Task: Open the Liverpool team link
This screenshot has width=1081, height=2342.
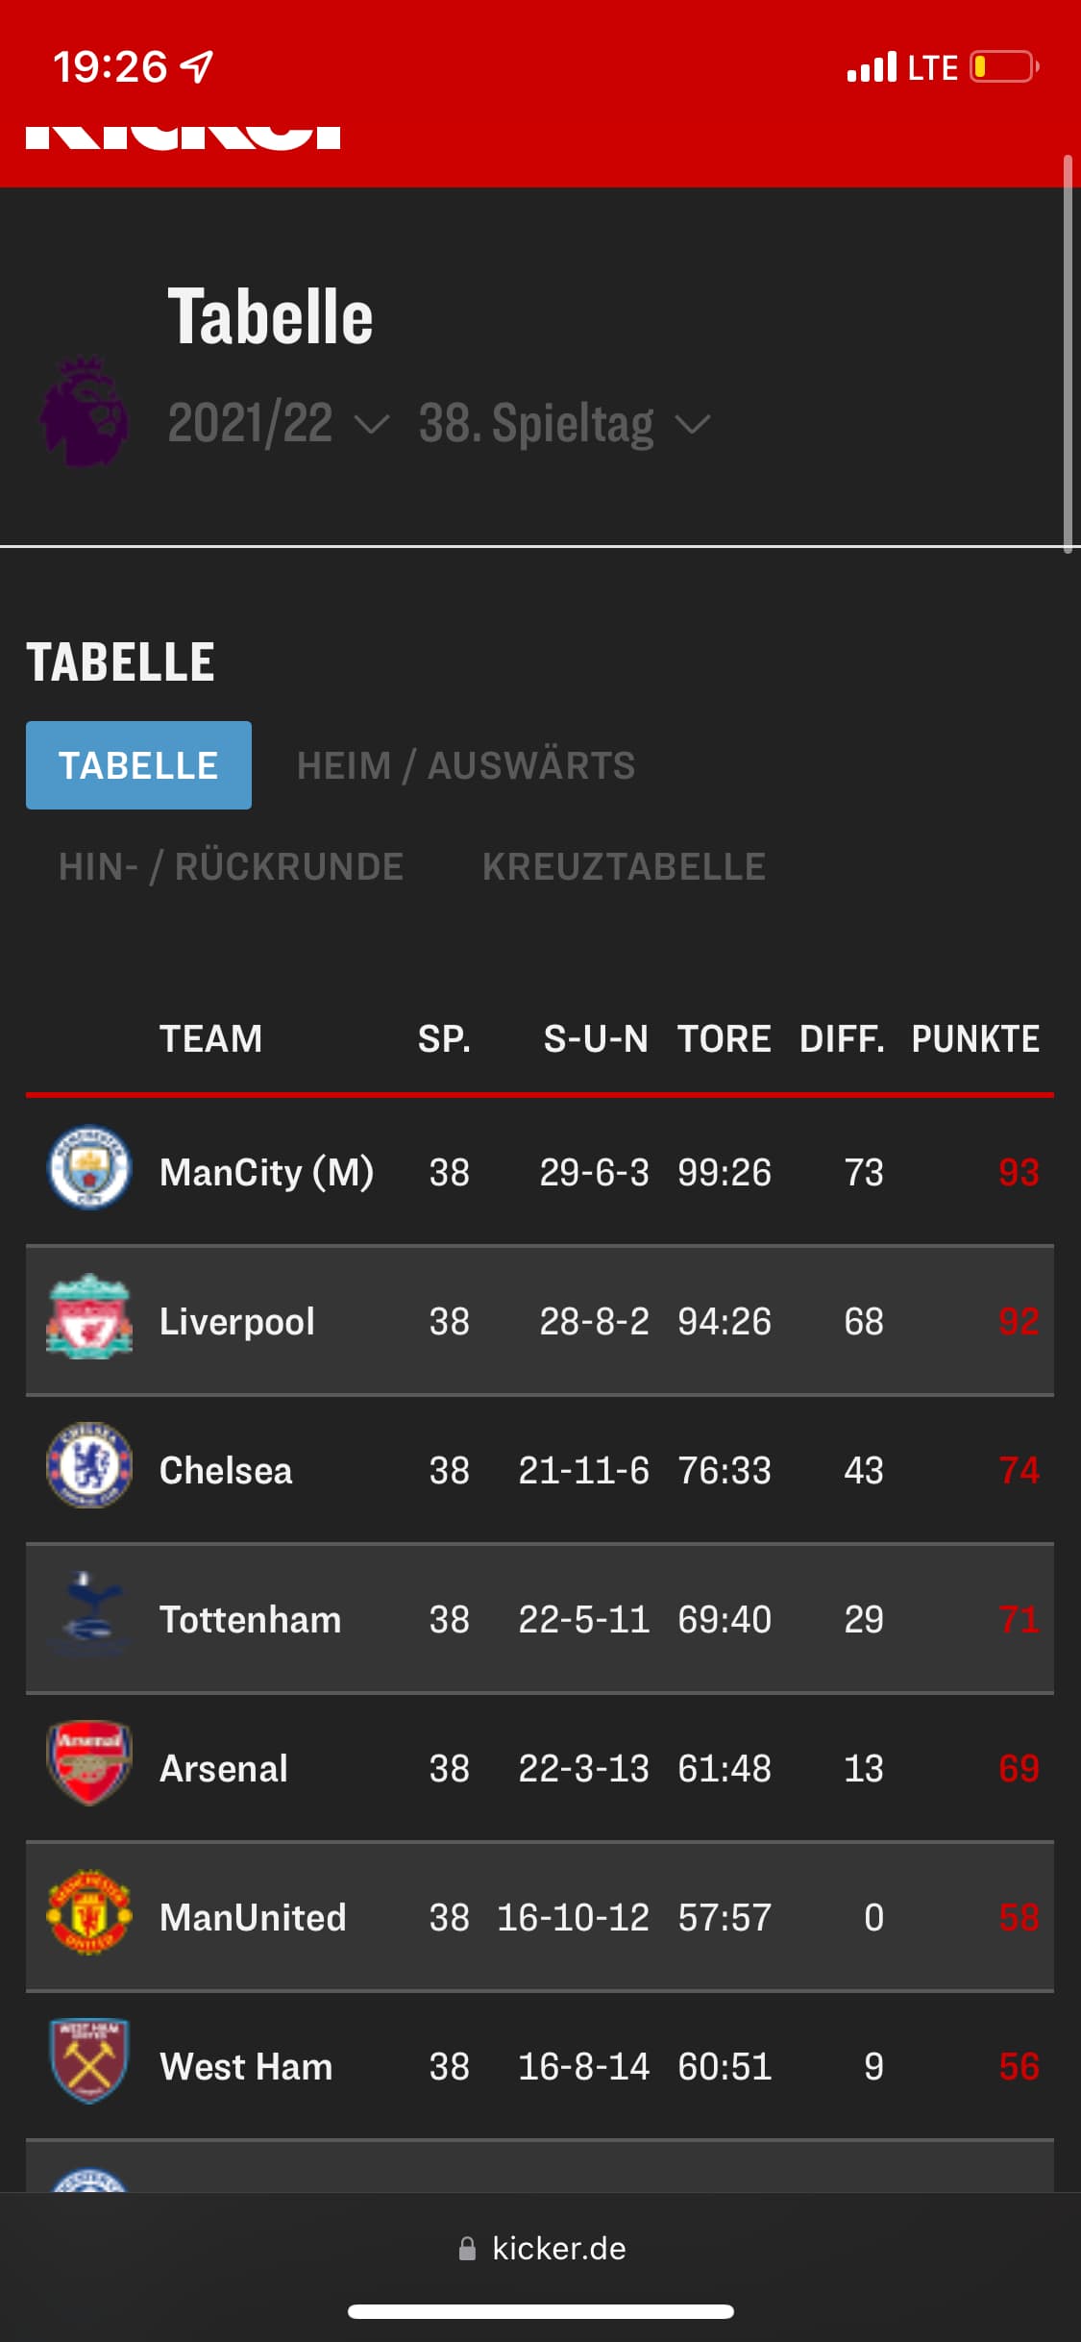Action: (x=236, y=1321)
